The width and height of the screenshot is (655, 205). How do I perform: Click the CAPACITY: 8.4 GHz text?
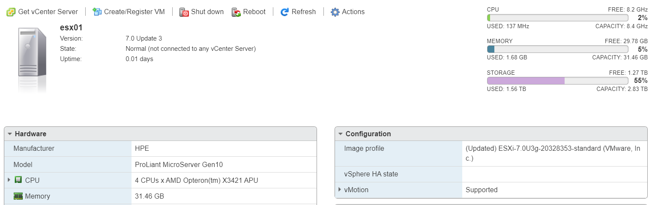622,26
